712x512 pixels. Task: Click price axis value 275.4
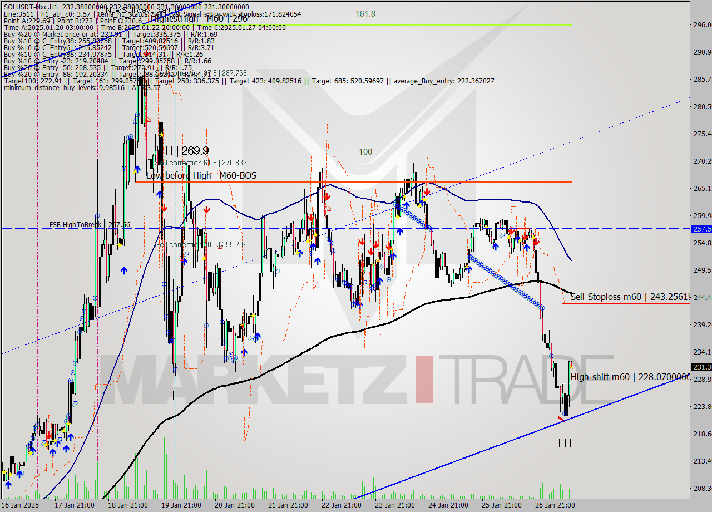701,134
